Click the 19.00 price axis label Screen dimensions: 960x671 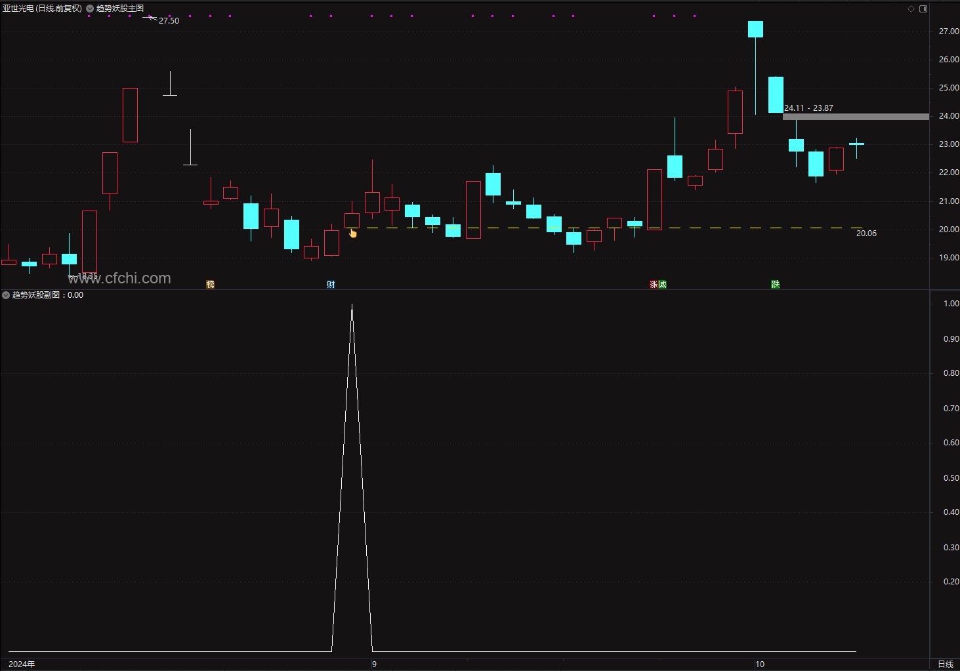pyautogui.click(x=949, y=258)
